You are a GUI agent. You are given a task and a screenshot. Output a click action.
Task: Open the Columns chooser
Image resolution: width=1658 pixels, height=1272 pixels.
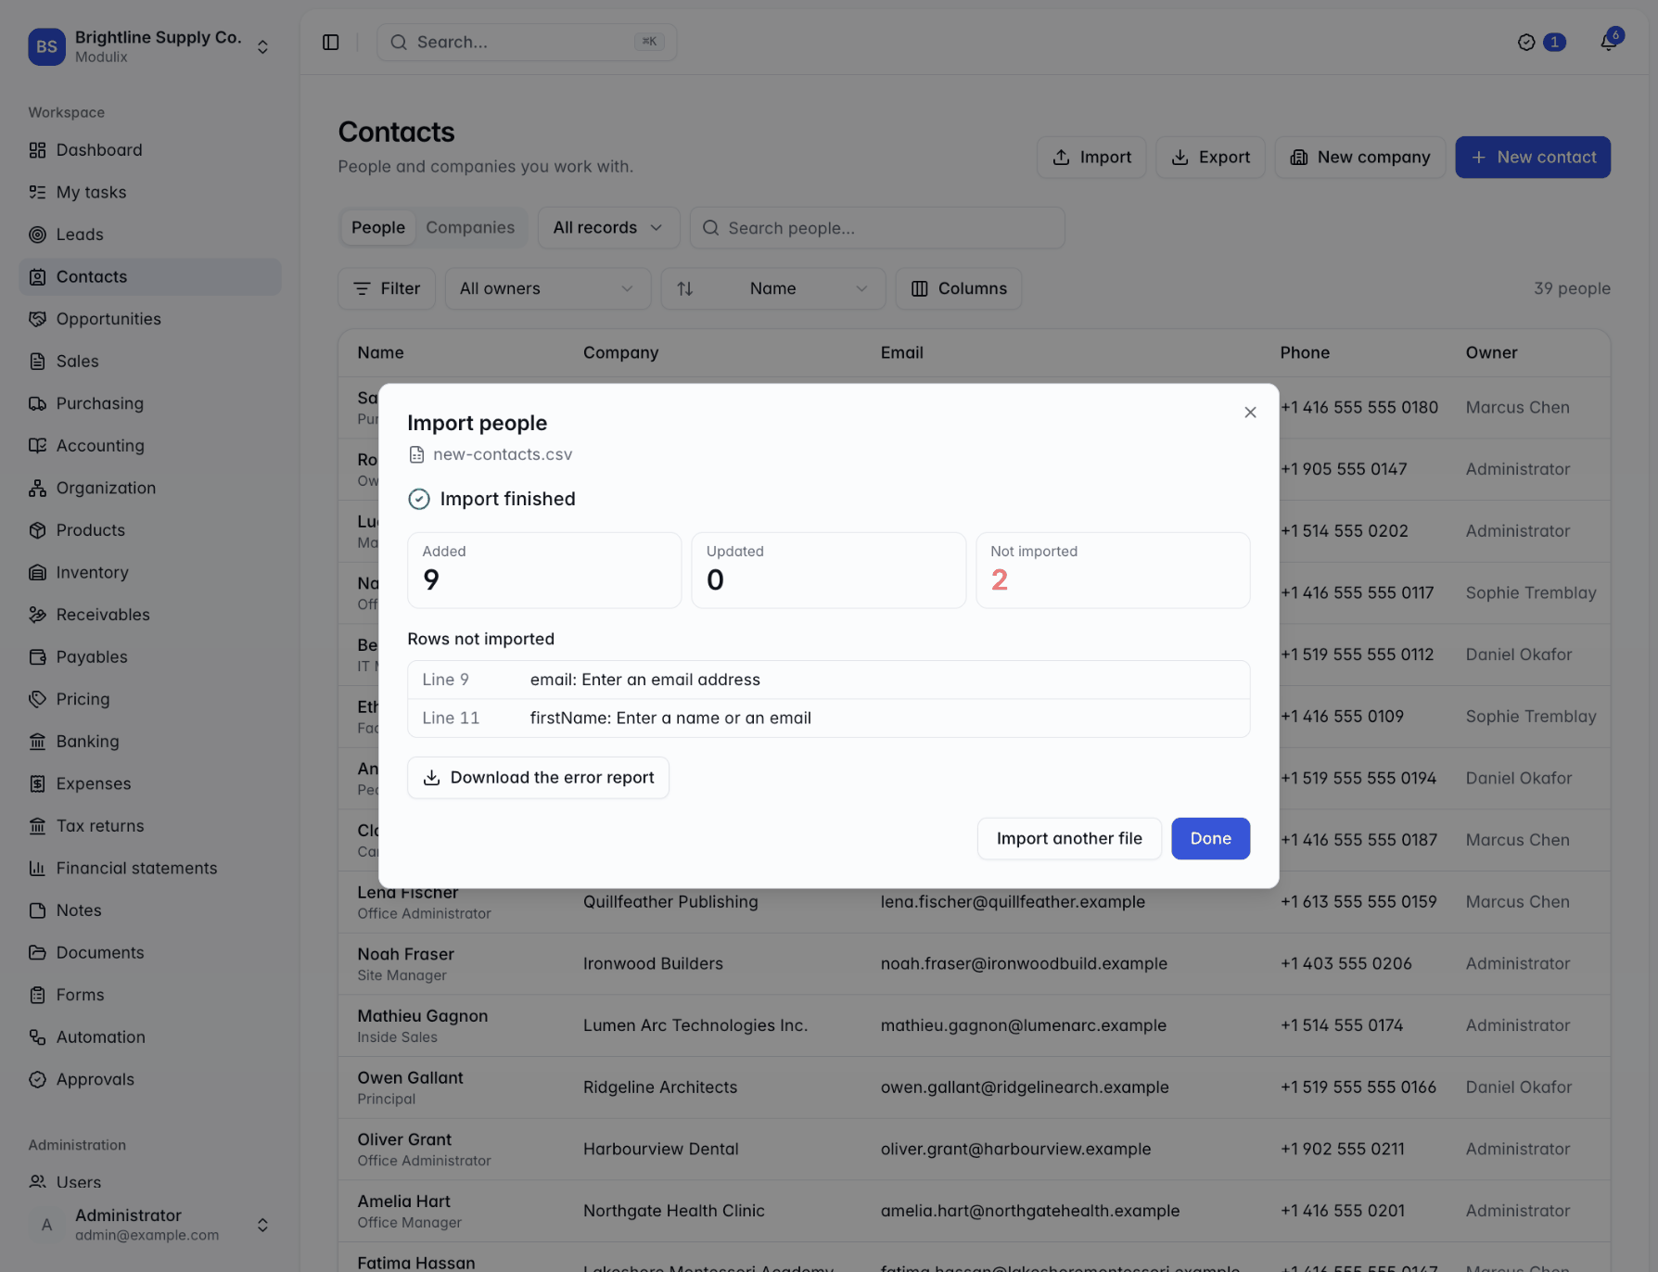(959, 288)
